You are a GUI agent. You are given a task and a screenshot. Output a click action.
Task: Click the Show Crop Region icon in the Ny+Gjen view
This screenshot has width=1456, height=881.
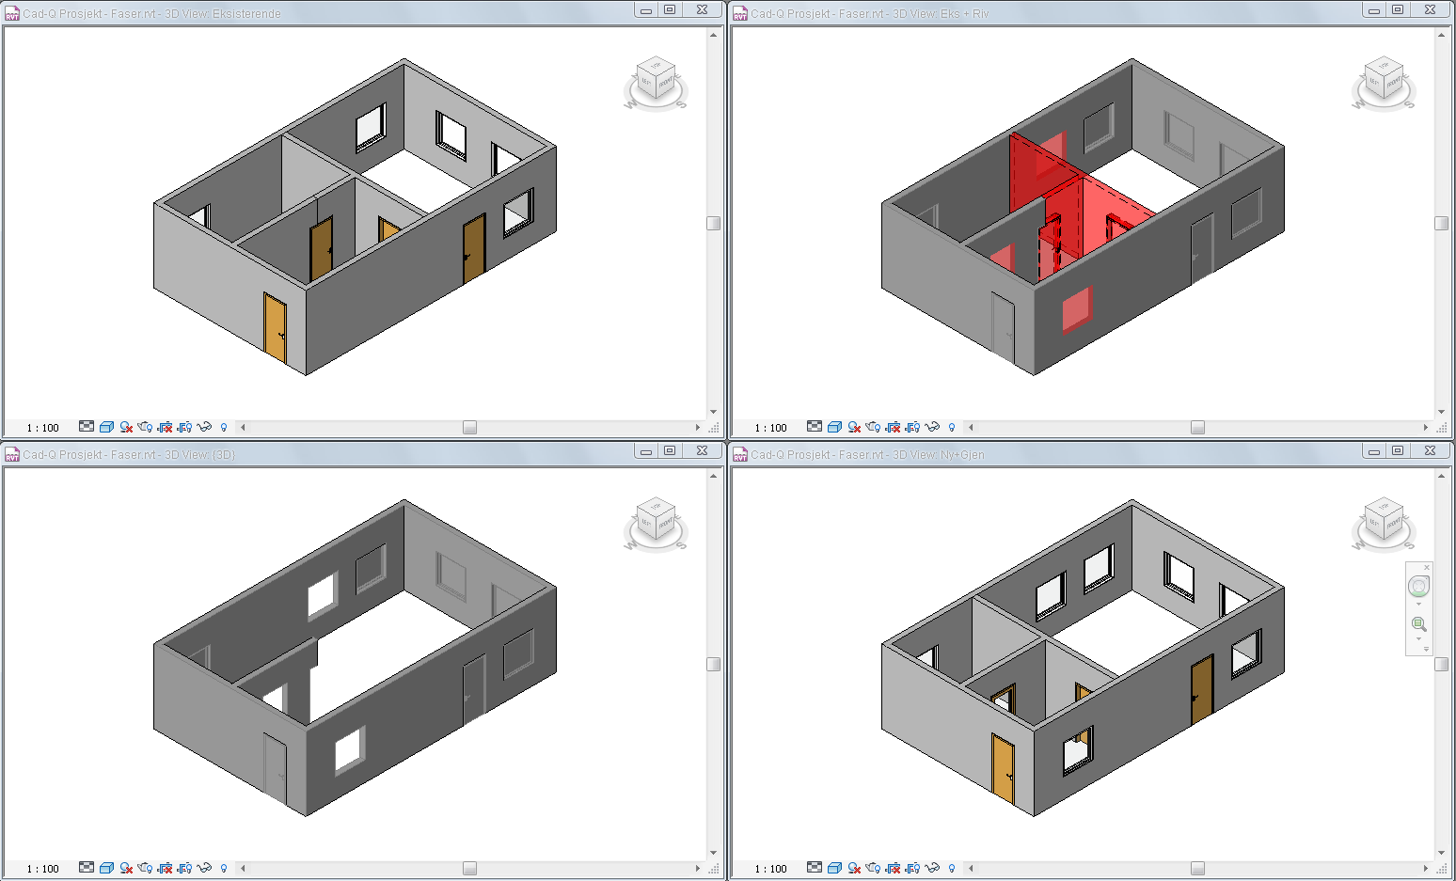[913, 869]
